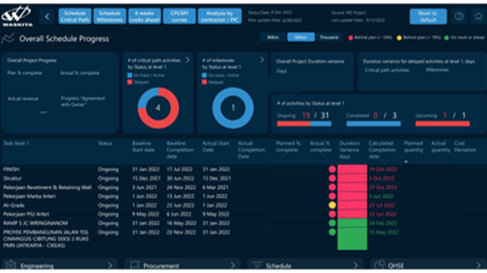This screenshot has height=273, width=487.
Task: Select the Struktur task row name
Action: (12, 178)
